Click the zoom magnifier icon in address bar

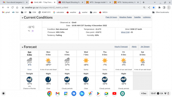pos(144,8)
